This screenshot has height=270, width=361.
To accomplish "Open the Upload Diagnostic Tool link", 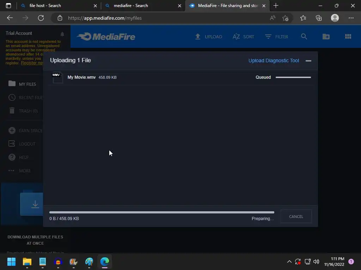I will click(x=274, y=60).
